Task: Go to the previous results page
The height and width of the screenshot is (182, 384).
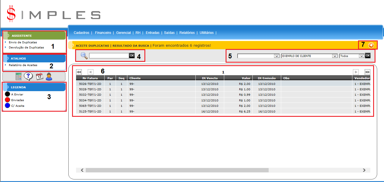Action: (x=90, y=72)
